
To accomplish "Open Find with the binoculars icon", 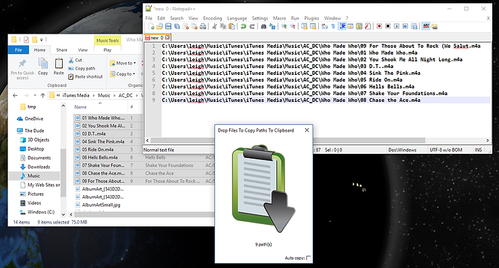I will 264,26.
